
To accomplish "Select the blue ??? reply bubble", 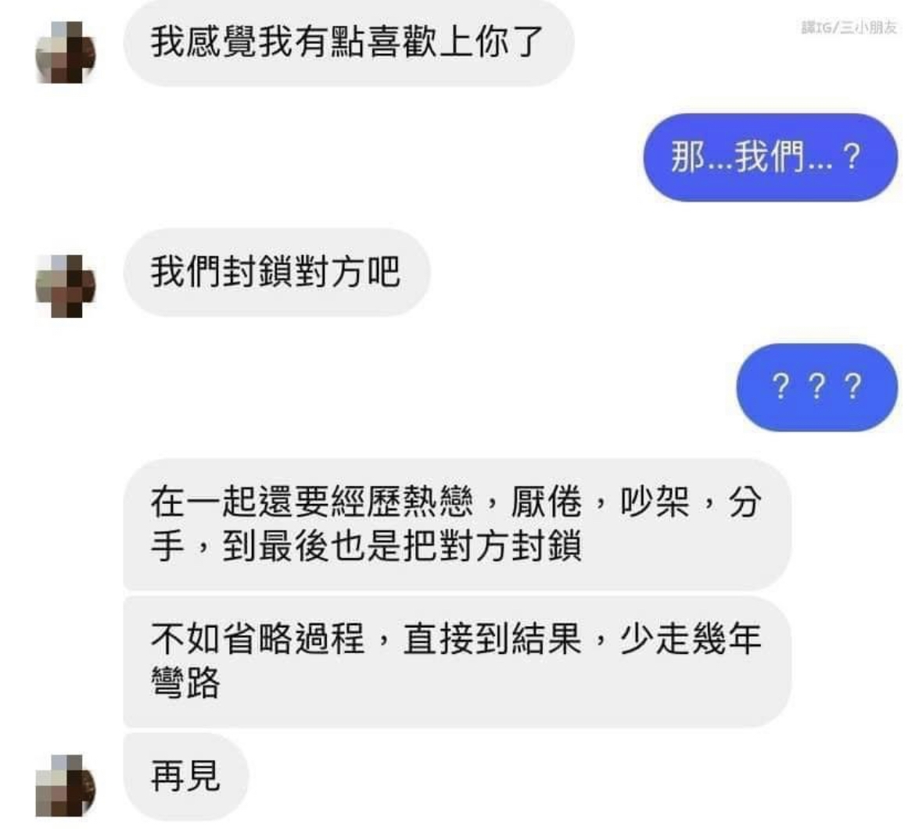I will tap(817, 387).
